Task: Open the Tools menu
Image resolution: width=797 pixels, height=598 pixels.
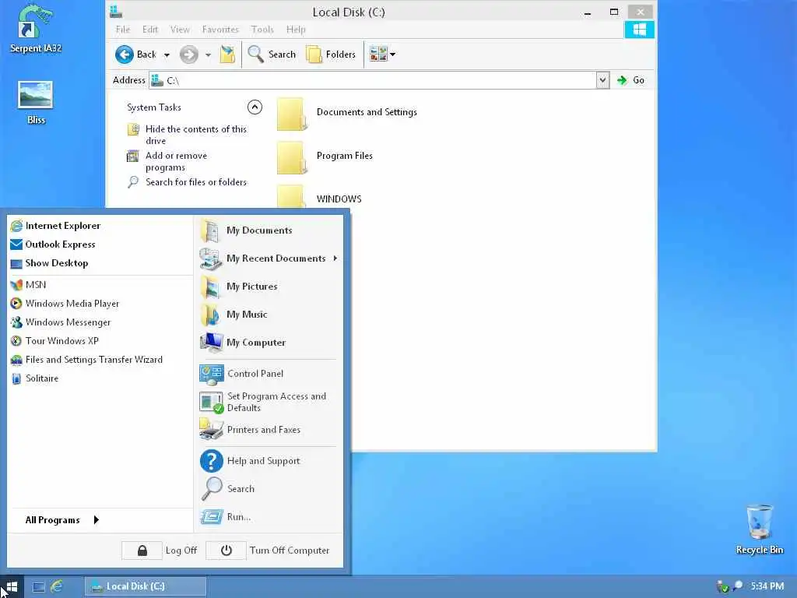Action: (262, 30)
